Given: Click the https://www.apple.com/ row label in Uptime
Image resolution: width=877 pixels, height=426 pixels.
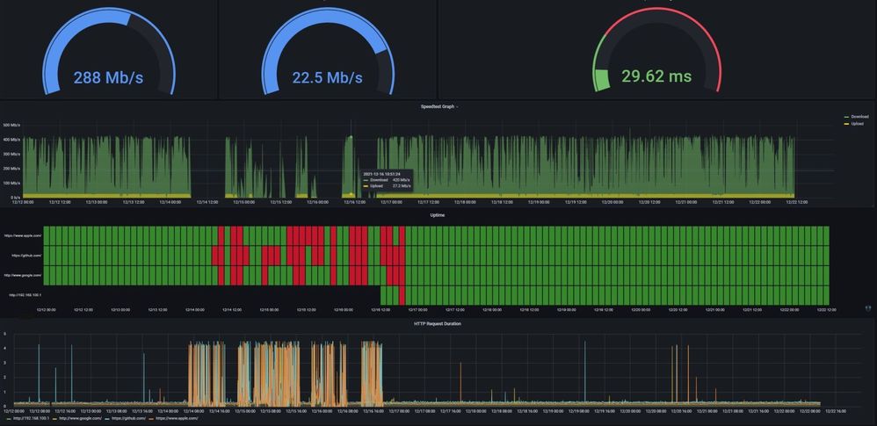Looking at the screenshot, I should pyautogui.click(x=23, y=236).
